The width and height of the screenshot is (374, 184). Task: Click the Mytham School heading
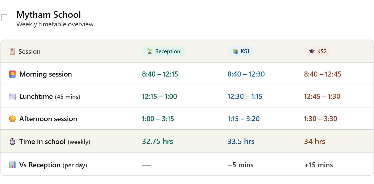[x=49, y=14]
